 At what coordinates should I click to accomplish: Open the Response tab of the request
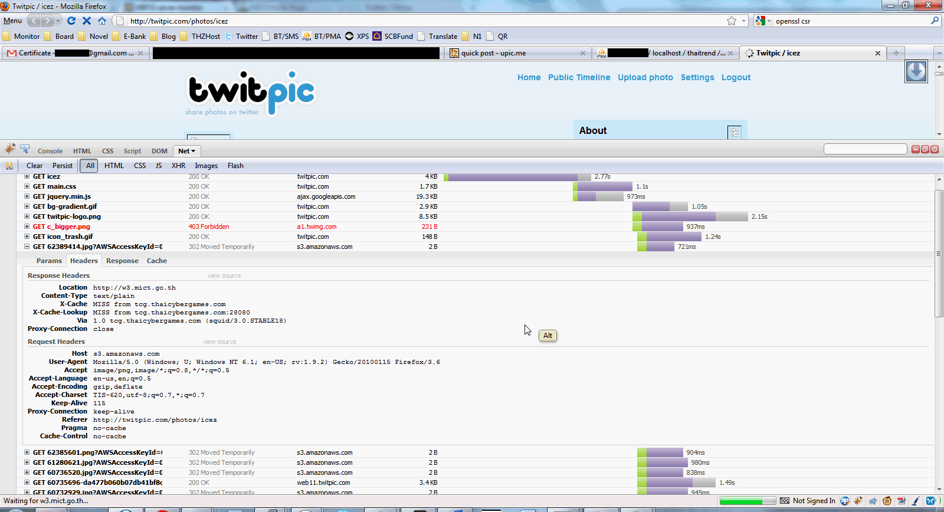pos(122,261)
